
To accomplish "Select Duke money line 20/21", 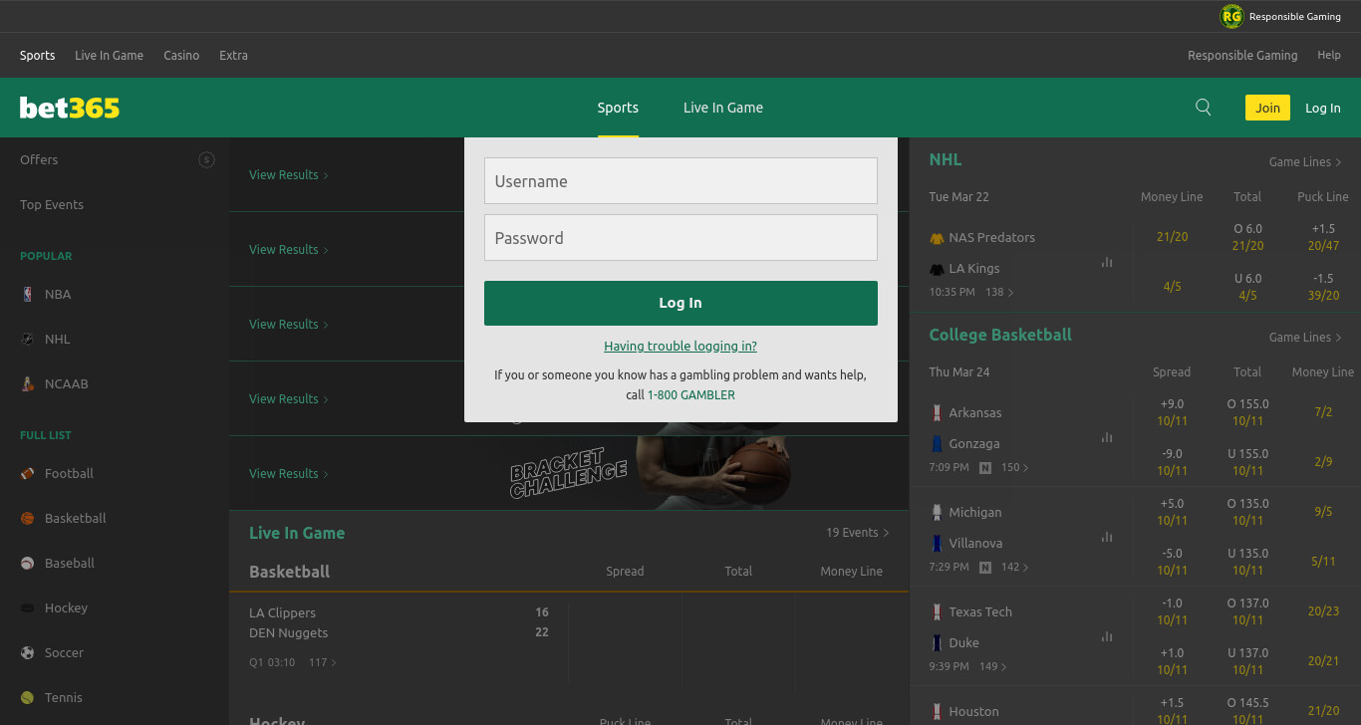I will tap(1323, 661).
